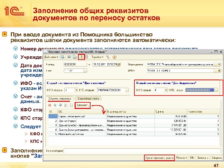Open the selector button of the ИФО field
The width and height of the screenshot is (224, 168).
[216, 71]
